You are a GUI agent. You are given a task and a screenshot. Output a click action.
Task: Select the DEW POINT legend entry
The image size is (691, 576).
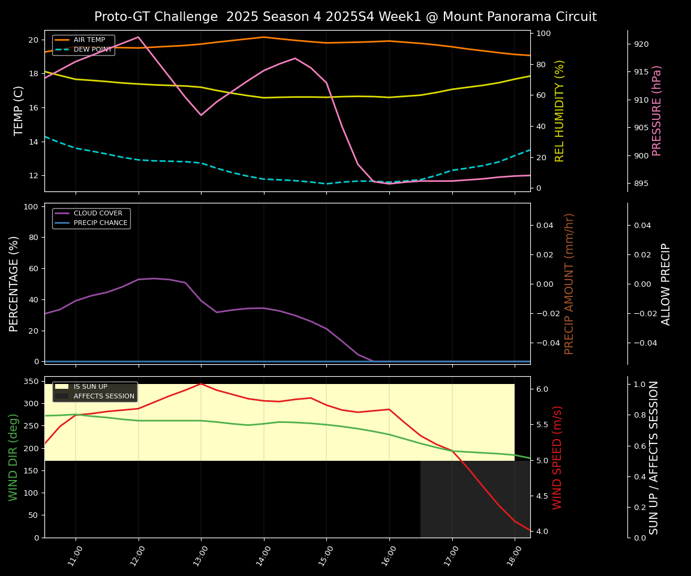(92, 50)
